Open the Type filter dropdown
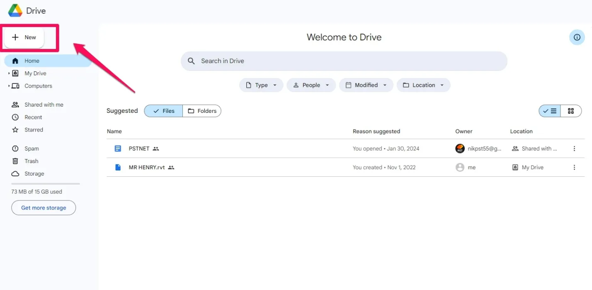The height and width of the screenshot is (290, 592). click(261, 85)
